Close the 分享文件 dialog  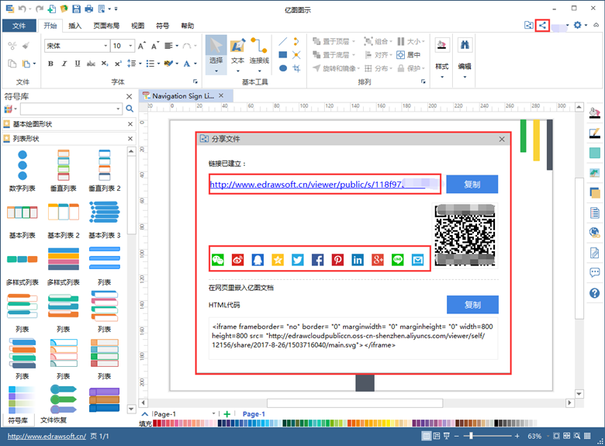coord(502,140)
